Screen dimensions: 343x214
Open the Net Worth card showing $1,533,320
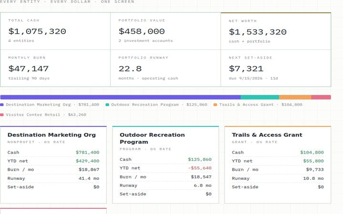coord(276,31)
